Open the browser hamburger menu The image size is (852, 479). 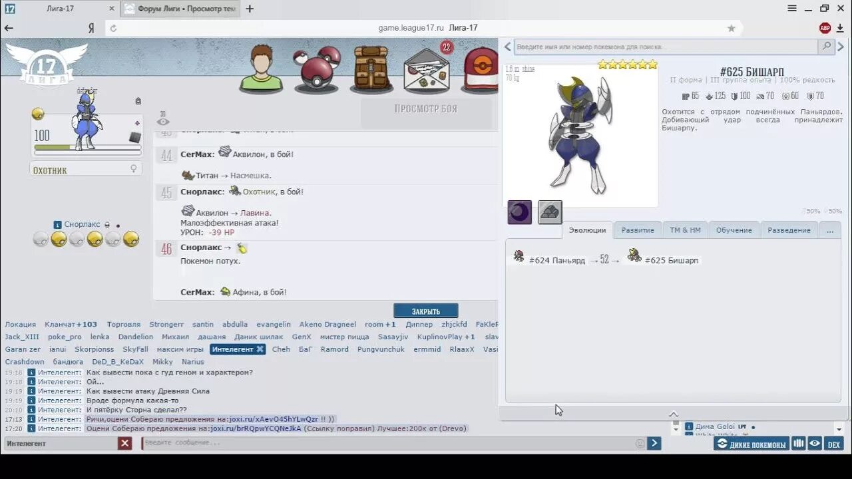[792, 9]
